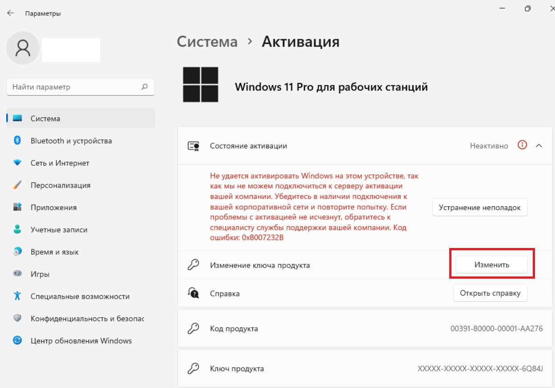This screenshot has width=555, height=388.
Task: Open Конфиденциальность и безопасность settings
Action: tap(81, 319)
